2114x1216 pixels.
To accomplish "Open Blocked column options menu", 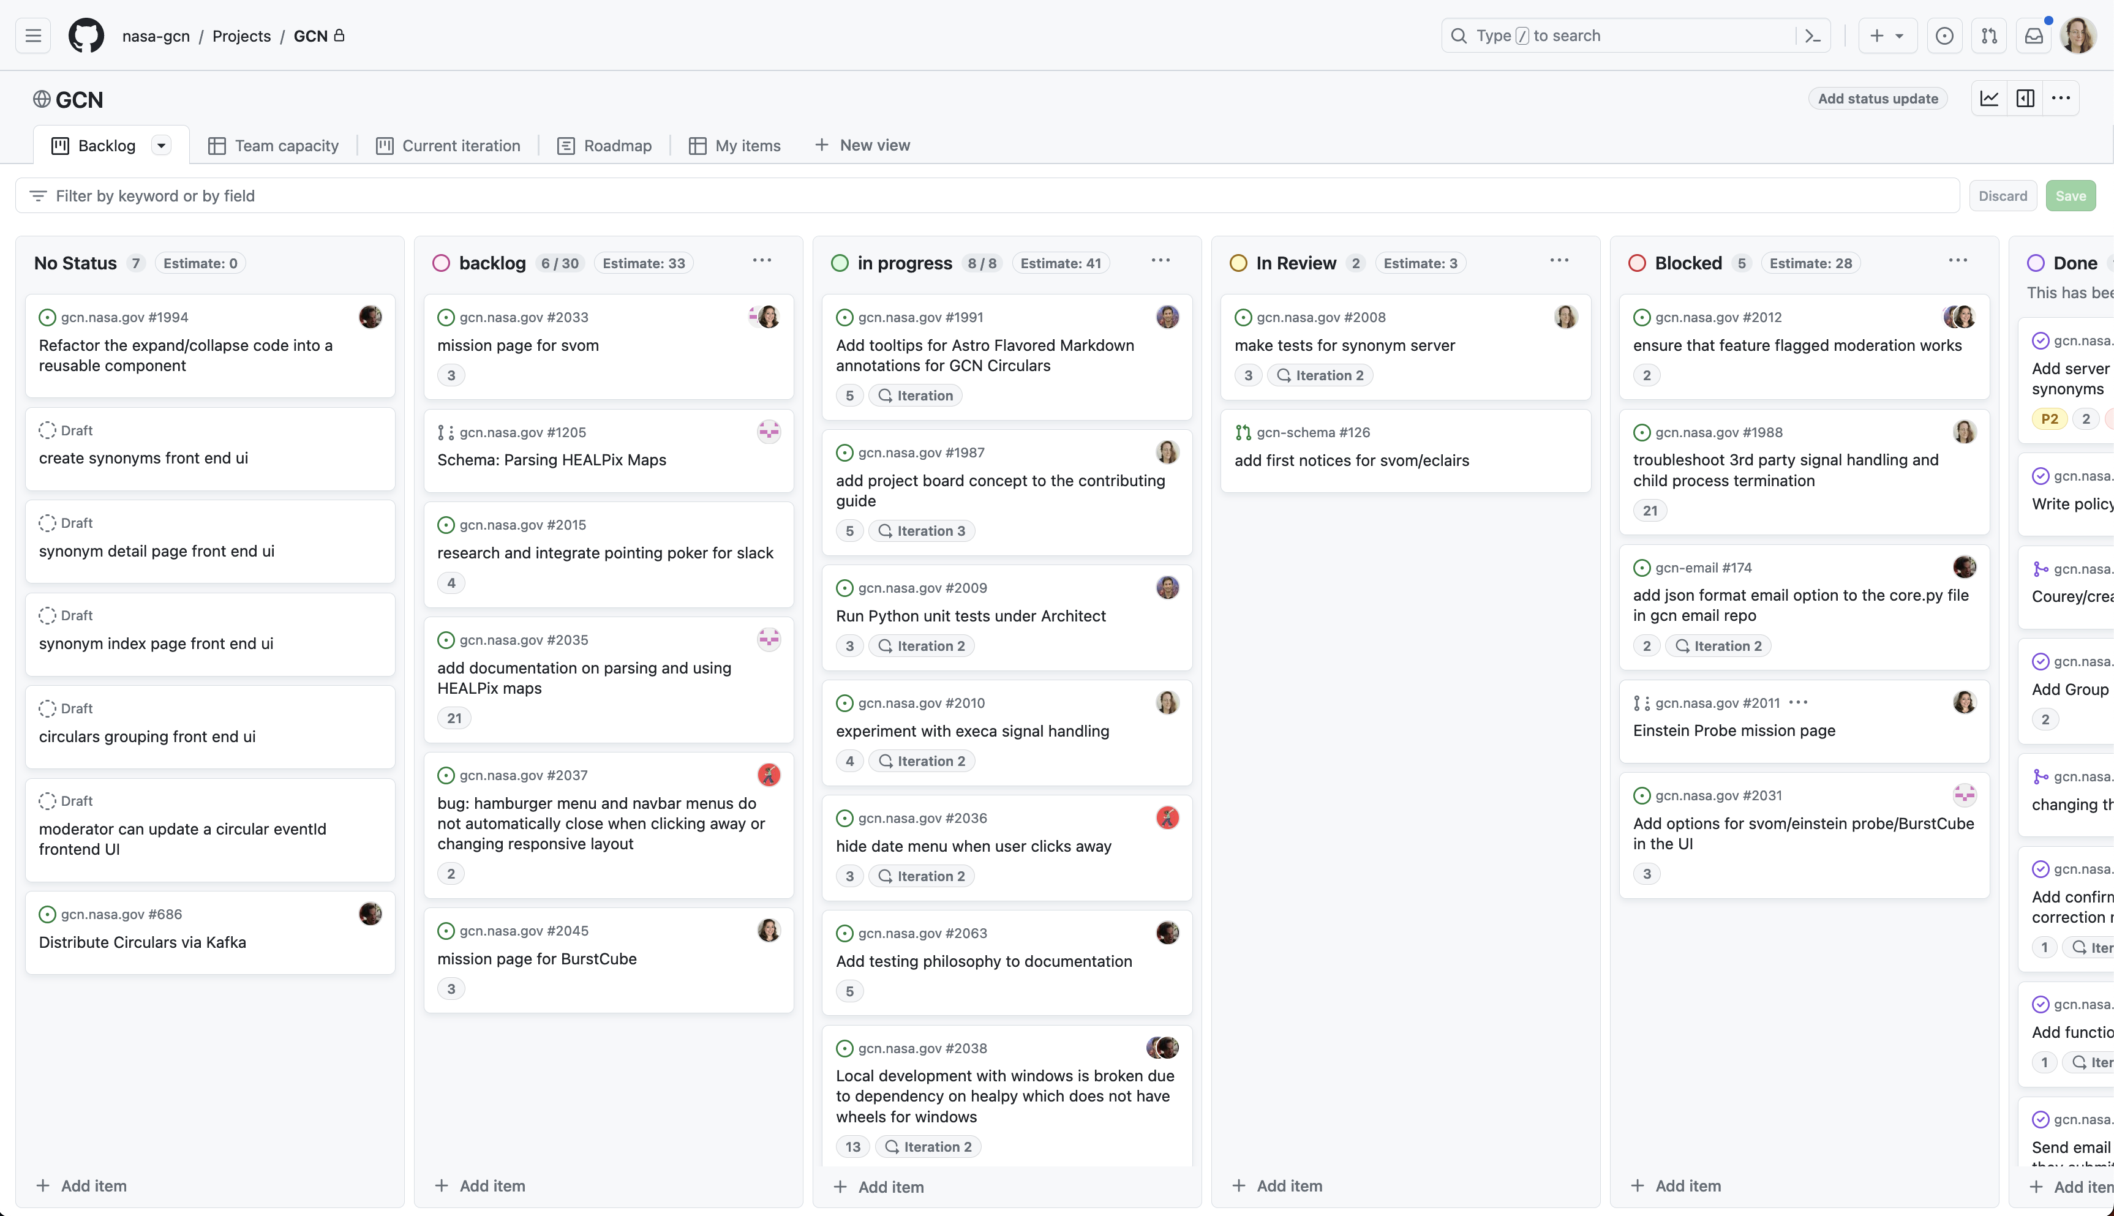I will [1958, 261].
